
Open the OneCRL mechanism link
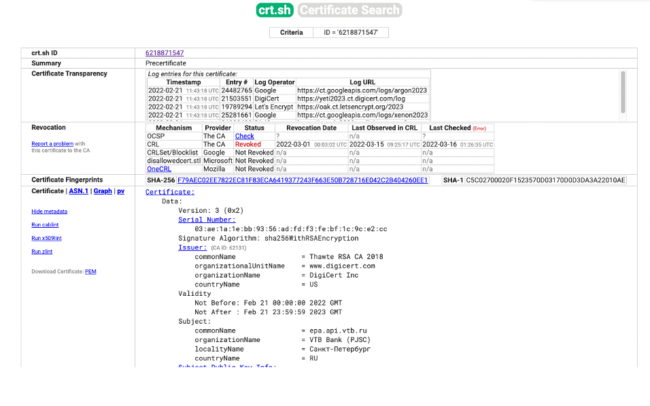pyautogui.click(x=159, y=169)
